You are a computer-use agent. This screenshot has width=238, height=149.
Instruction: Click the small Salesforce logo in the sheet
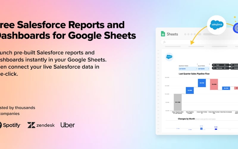pos(169,57)
